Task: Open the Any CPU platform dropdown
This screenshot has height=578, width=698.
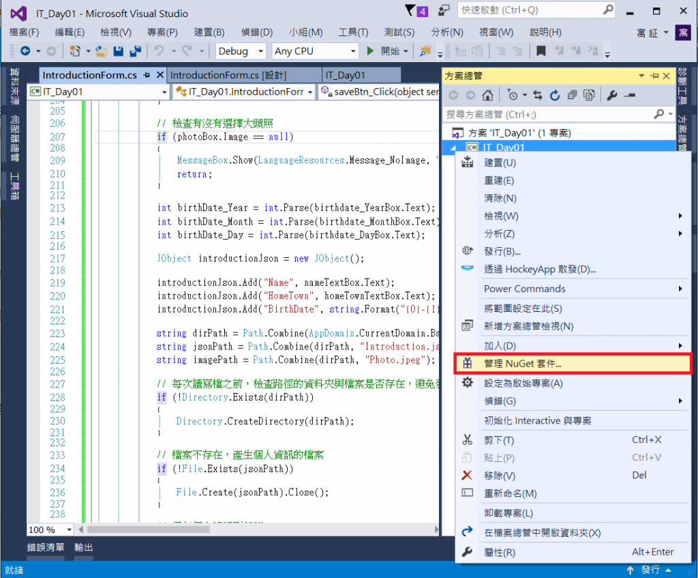Action: pyautogui.click(x=353, y=51)
